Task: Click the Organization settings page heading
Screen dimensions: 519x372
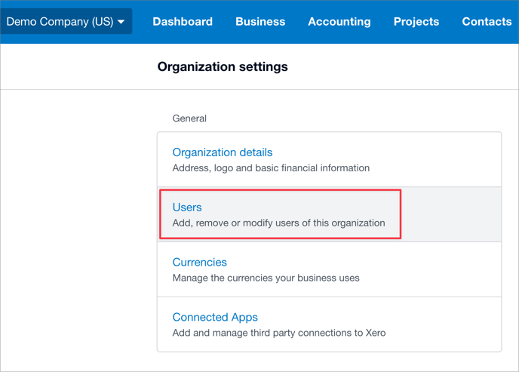Action: tap(223, 67)
